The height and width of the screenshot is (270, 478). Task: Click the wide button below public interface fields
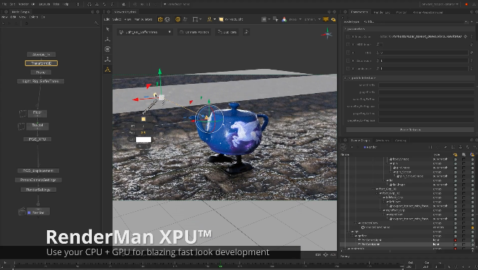(x=410, y=130)
